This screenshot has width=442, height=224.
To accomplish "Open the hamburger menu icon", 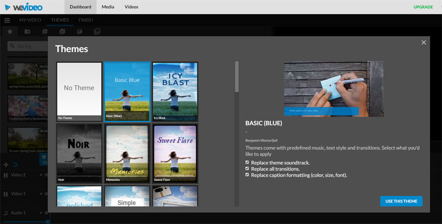I will coord(7,20).
